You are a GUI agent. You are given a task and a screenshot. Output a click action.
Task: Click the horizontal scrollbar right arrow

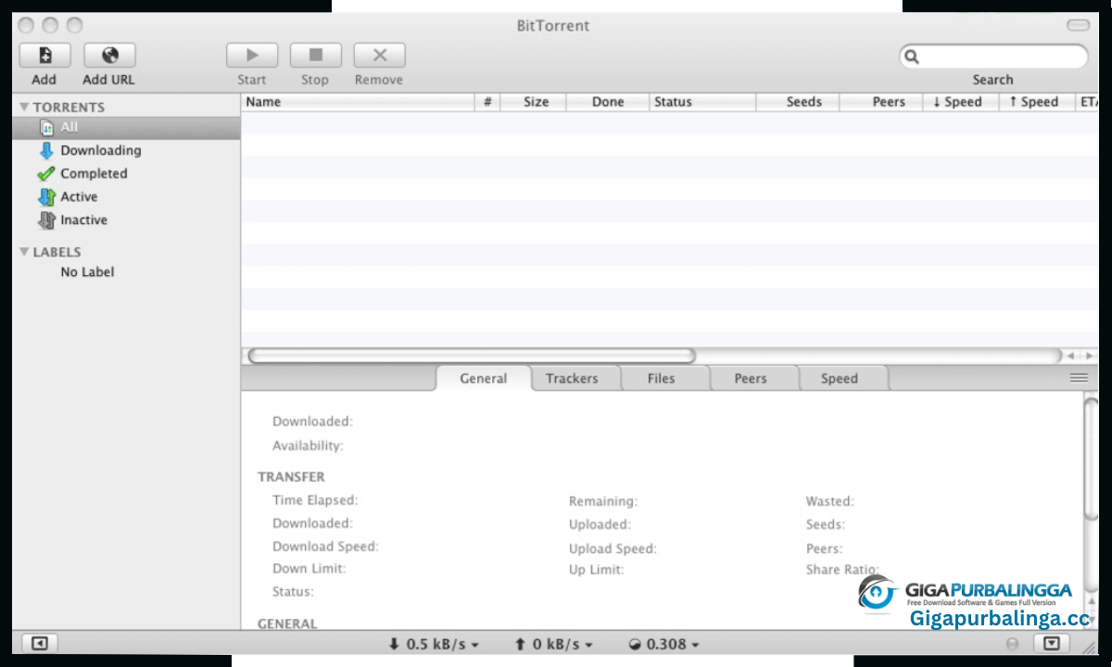(1089, 356)
